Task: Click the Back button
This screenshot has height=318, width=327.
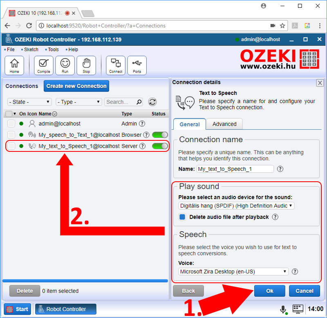Action: pyautogui.click(x=188, y=291)
